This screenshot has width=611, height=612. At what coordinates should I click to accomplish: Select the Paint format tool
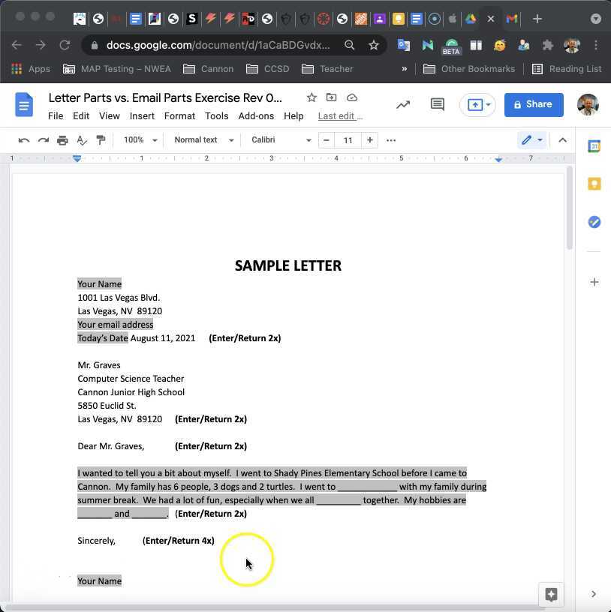click(101, 139)
